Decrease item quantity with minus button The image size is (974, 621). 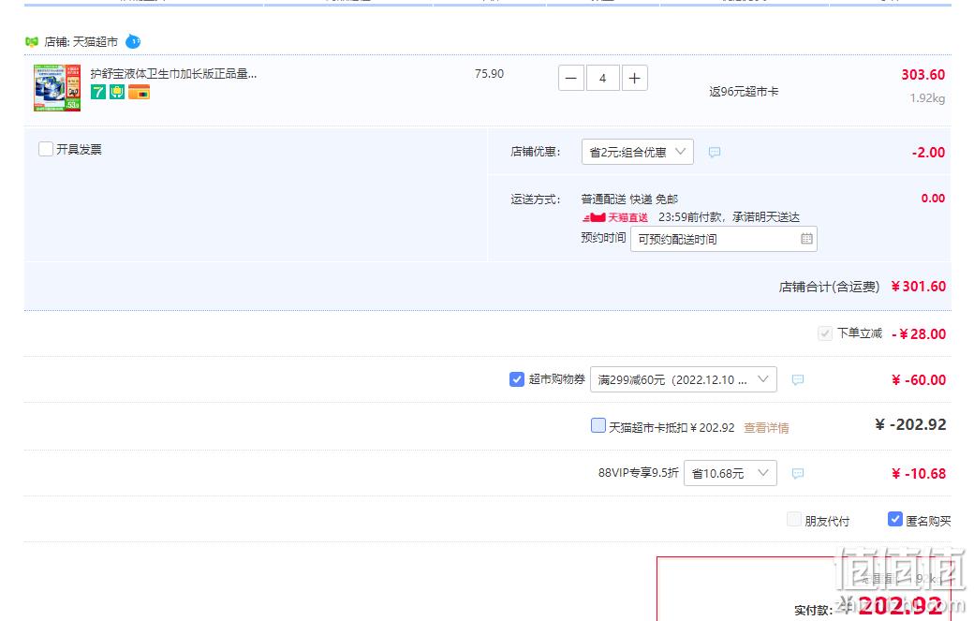point(571,79)
